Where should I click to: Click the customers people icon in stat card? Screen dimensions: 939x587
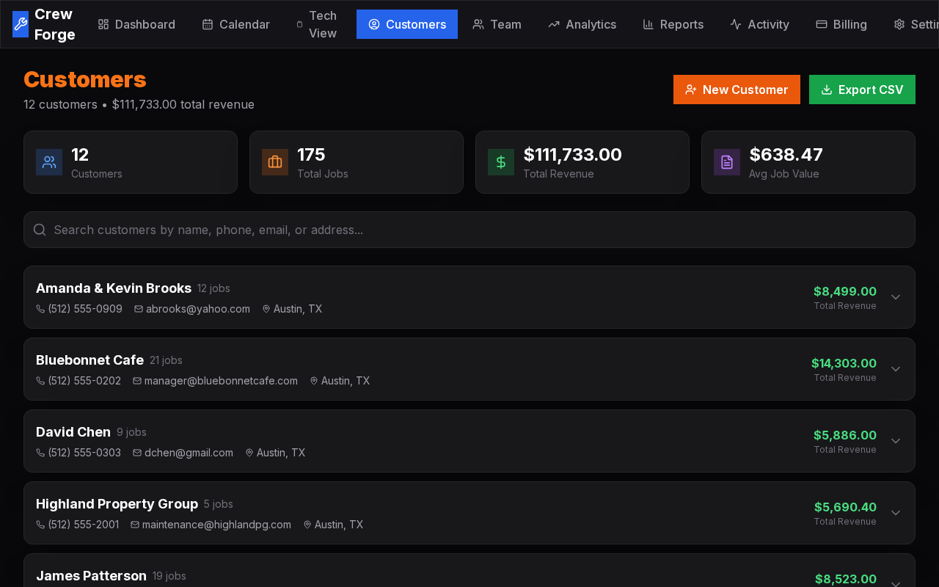[x=49, y=162]
